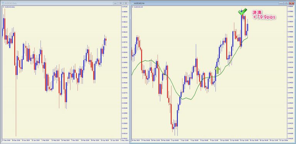Click the Daily chart price scale
Image resolution: width=296 pixels, height=144 pixels.
[x=125, y=72]
